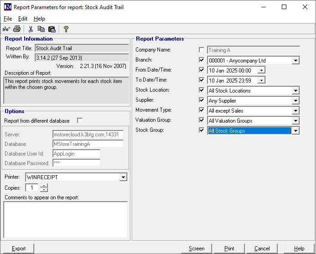
Task: Increase Copies with the up spinner arrow
Action: (44, 186)
